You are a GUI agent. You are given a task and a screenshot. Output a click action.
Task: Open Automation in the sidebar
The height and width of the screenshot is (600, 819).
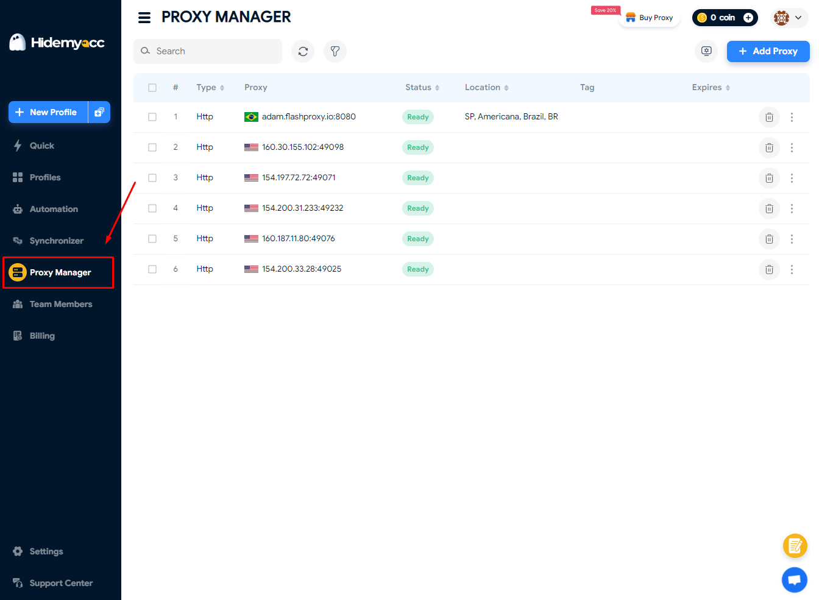tap(45, 209)
